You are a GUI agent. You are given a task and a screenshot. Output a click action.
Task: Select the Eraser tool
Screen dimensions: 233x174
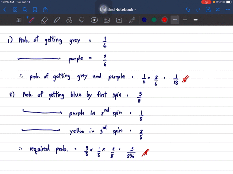tap(44, 20)
